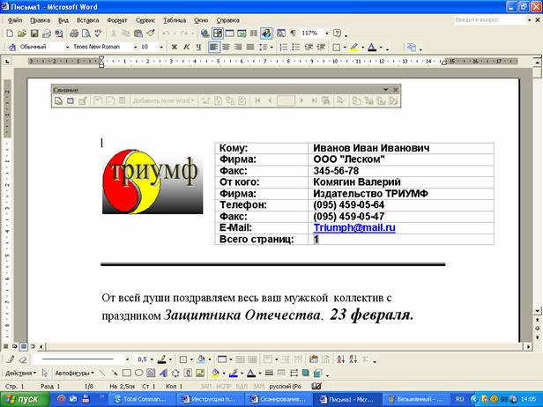This screenshot has height=407, width=543.
Task: Toggle the show paragraph marks button
Action: click(294, 33)
